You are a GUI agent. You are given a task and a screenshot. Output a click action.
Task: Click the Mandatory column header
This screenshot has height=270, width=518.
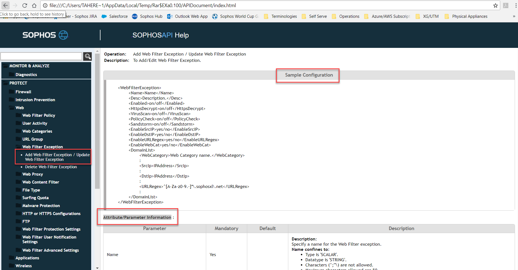tap(226, 228)
